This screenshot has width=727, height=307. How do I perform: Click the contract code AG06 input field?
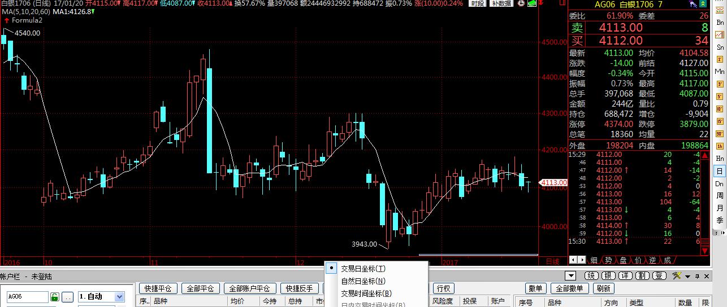28,297
